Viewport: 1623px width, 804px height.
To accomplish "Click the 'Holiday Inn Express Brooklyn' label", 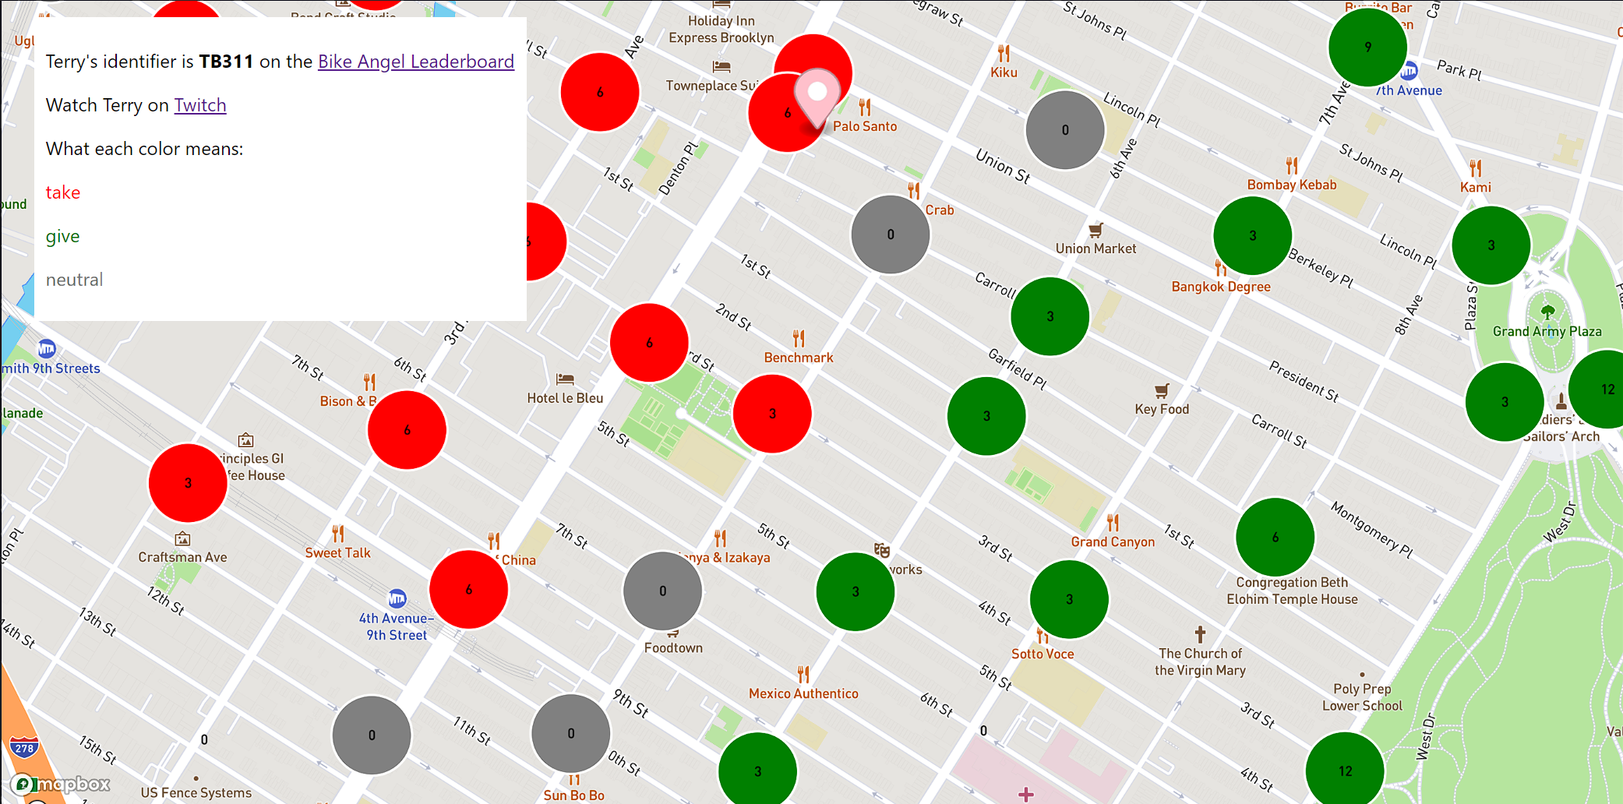I will pos(722,30).
